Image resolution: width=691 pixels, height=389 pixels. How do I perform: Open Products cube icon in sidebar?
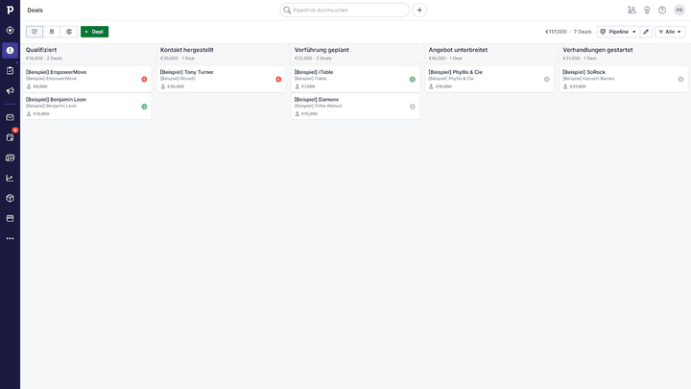(10, 198)
